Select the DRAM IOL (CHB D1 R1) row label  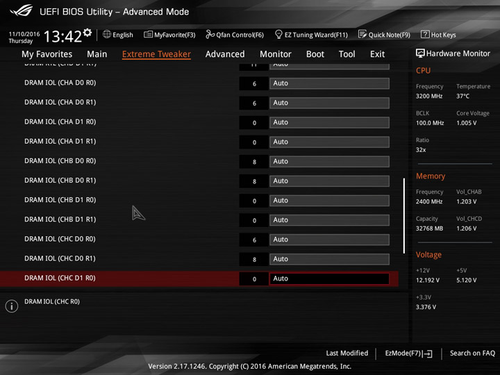[60, 219]
